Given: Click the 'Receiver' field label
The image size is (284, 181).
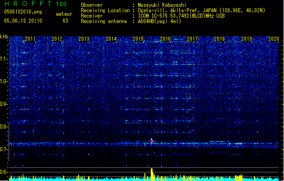Looking at the screenshot, I should (x=92, y=16).
